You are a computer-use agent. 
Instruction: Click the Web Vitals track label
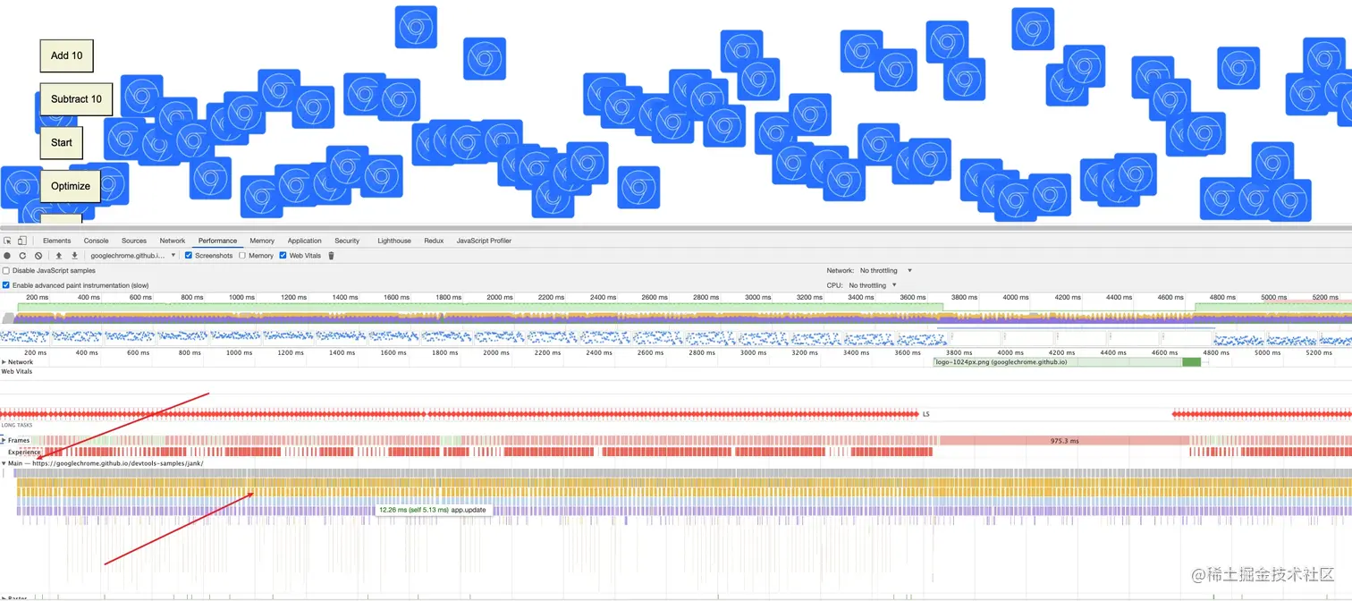pos(17,371)
